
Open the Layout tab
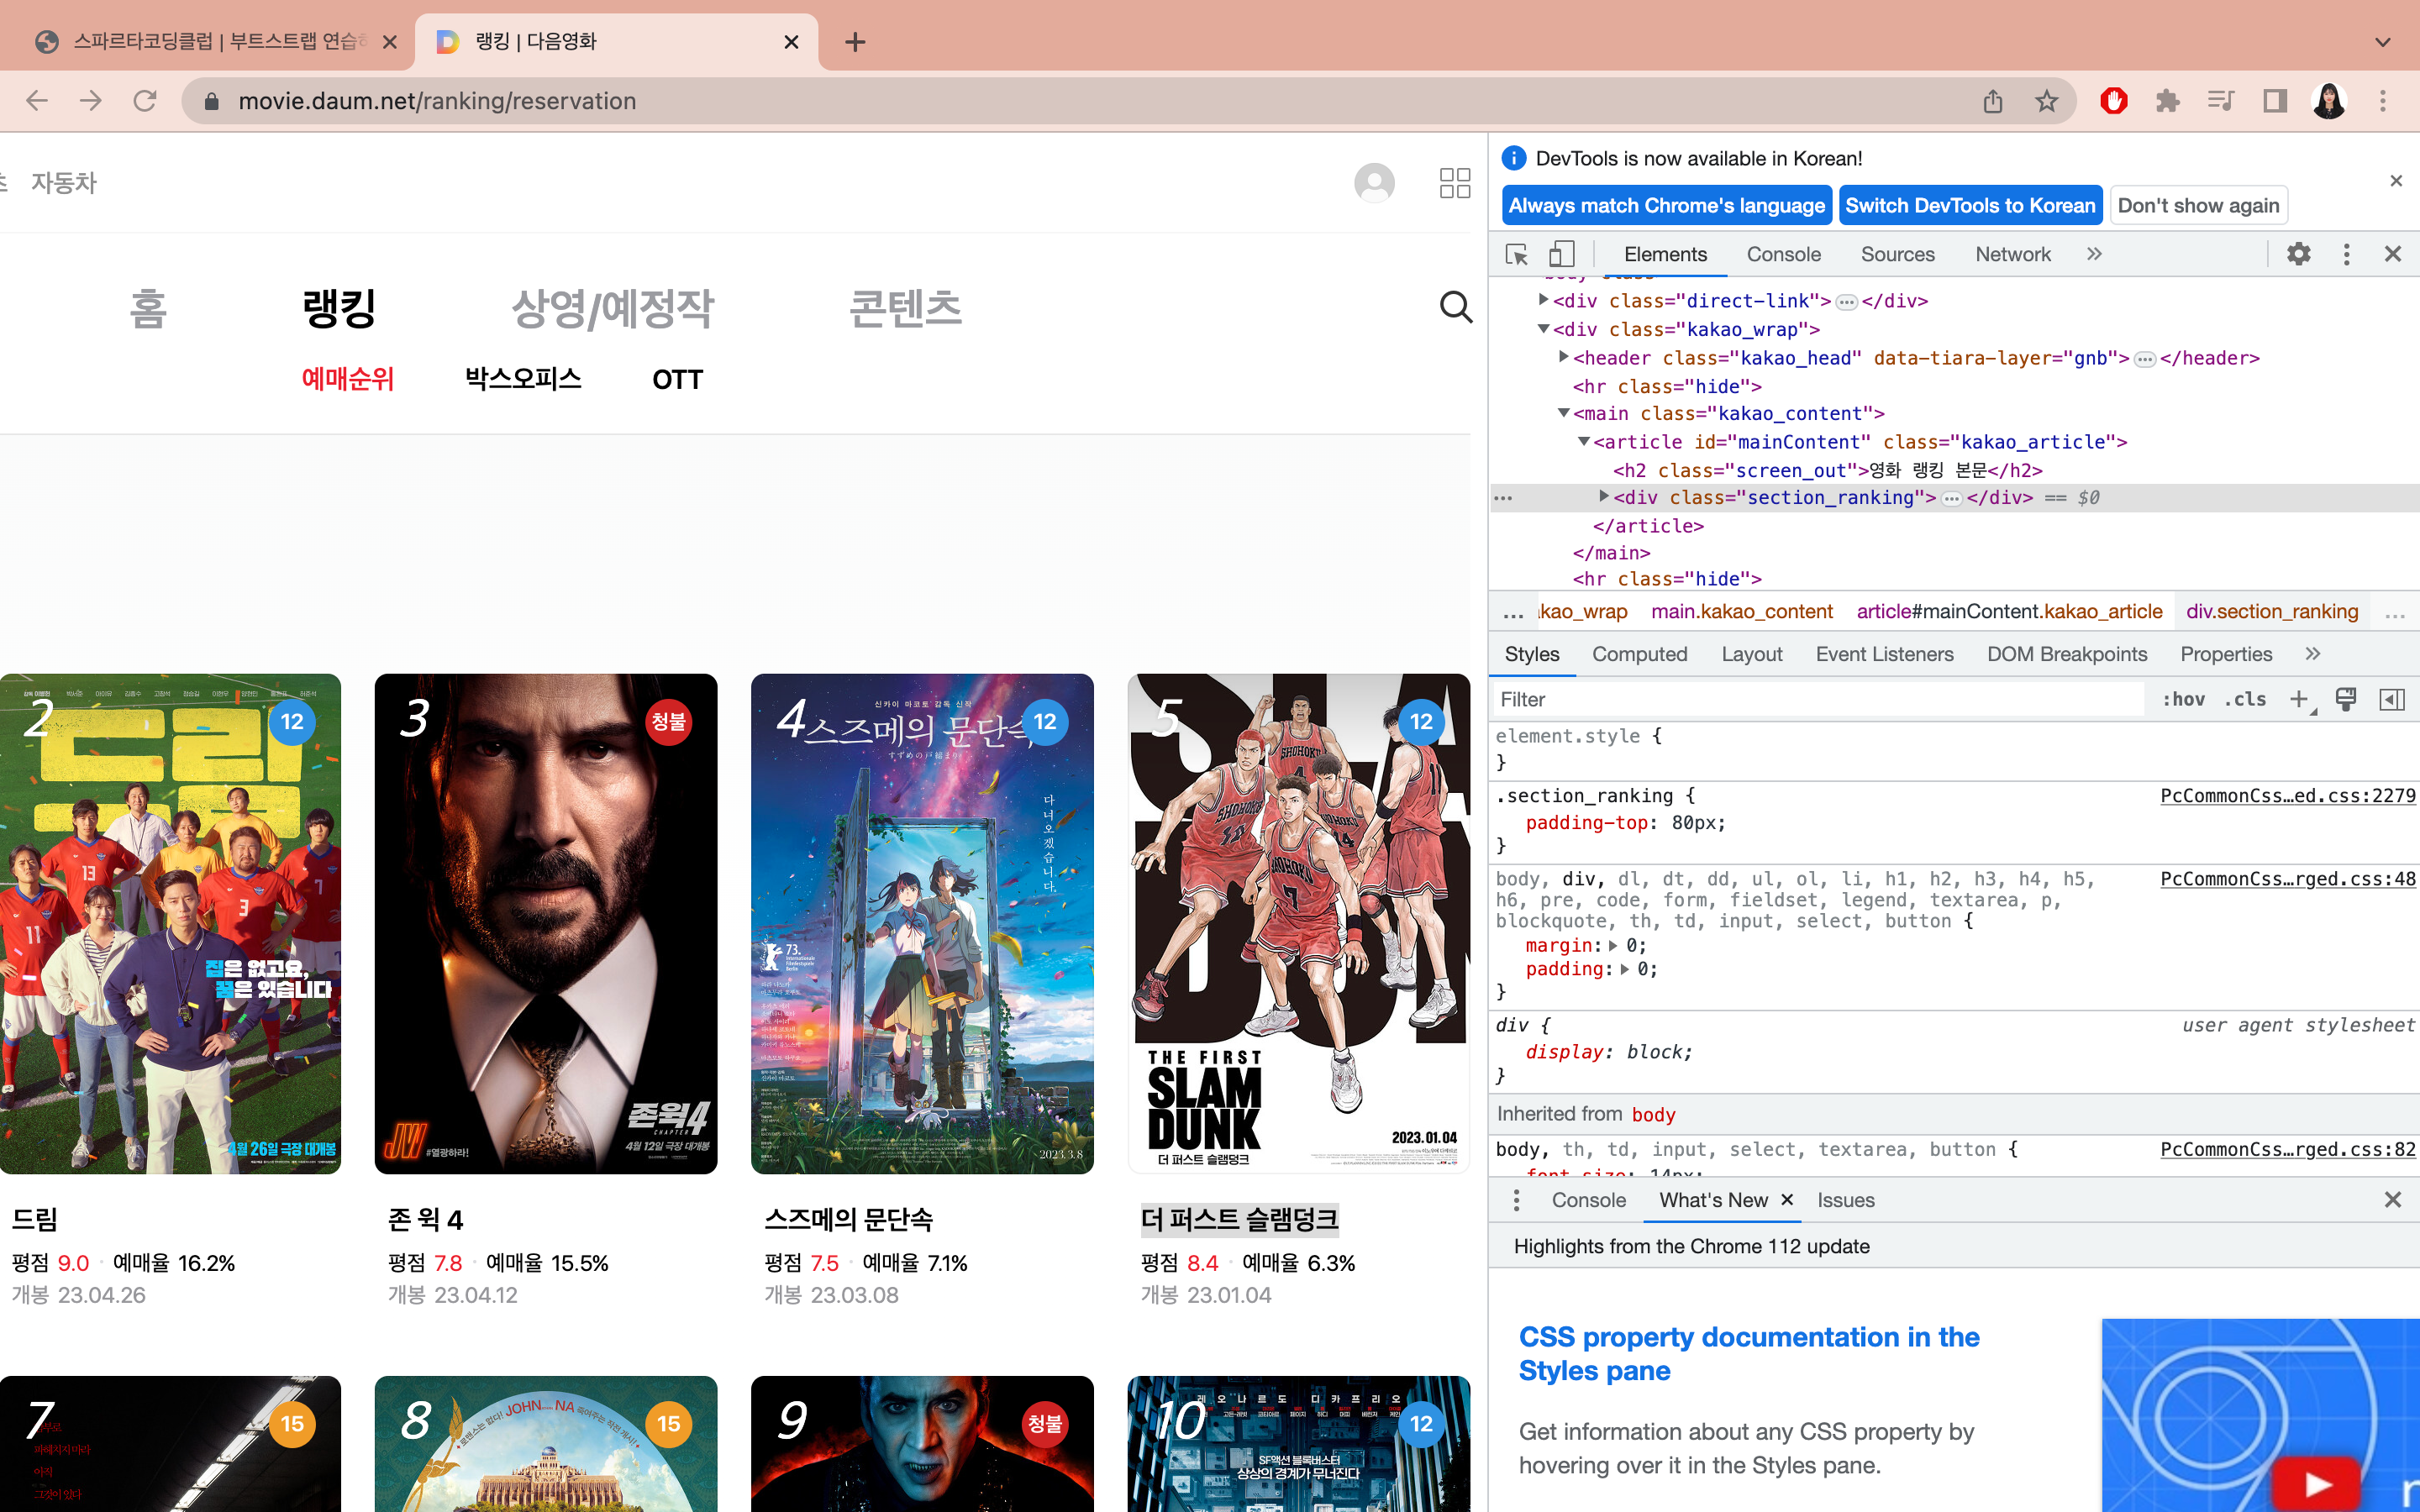pos(1751,654)
